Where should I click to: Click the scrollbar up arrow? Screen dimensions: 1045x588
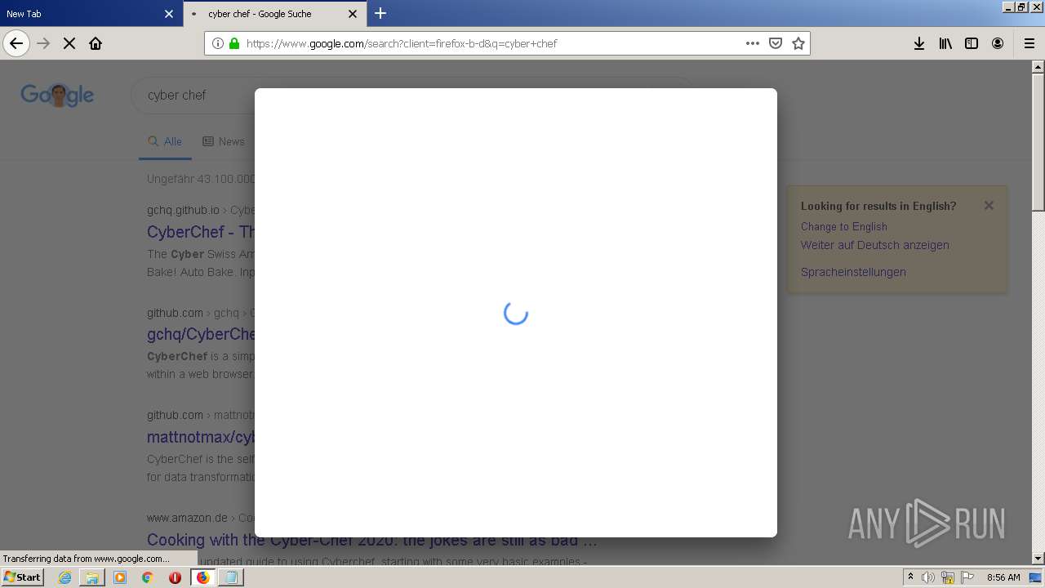click(1038, 67)
